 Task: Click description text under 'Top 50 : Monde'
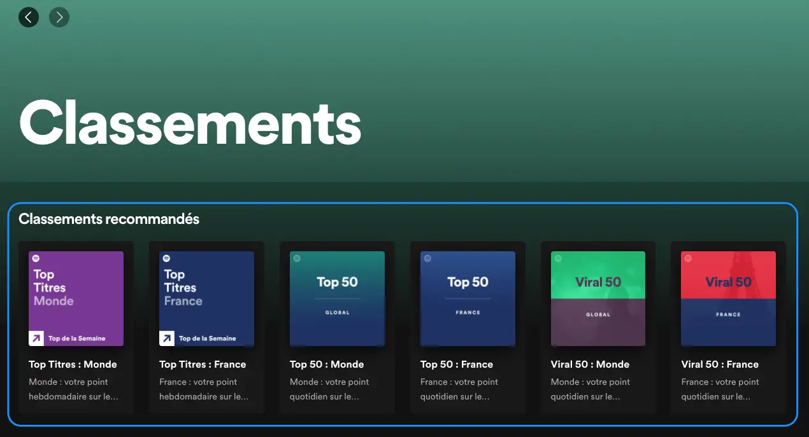[329, 389]
